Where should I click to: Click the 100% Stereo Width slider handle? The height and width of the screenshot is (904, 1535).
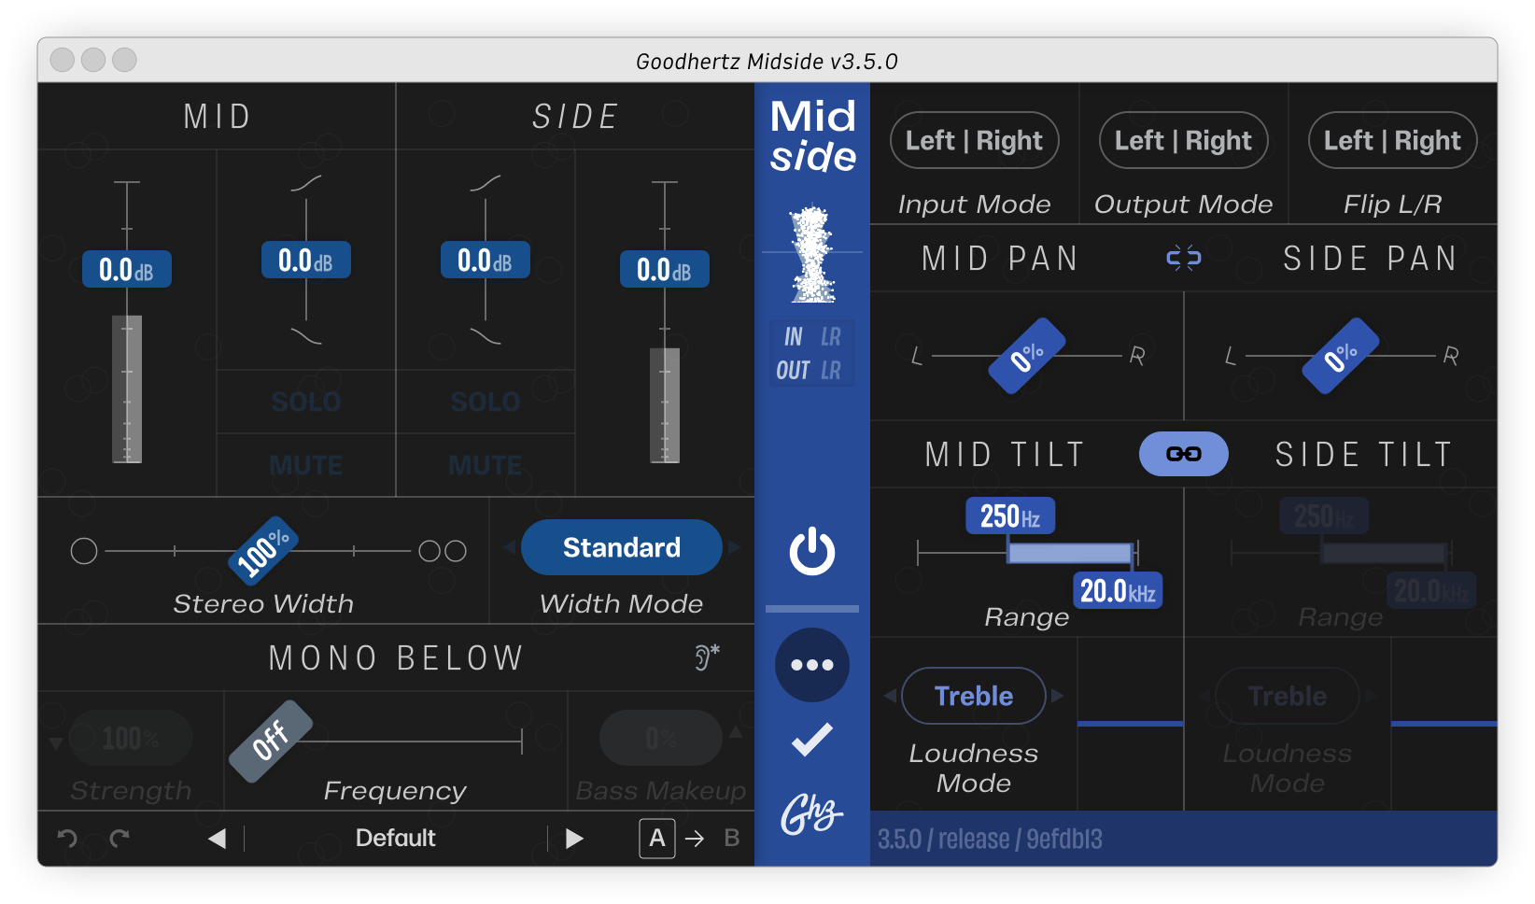coord(263,551)
